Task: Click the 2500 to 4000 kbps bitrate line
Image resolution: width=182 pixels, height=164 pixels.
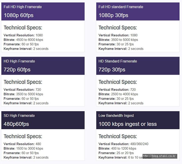Action: (118, 94)
